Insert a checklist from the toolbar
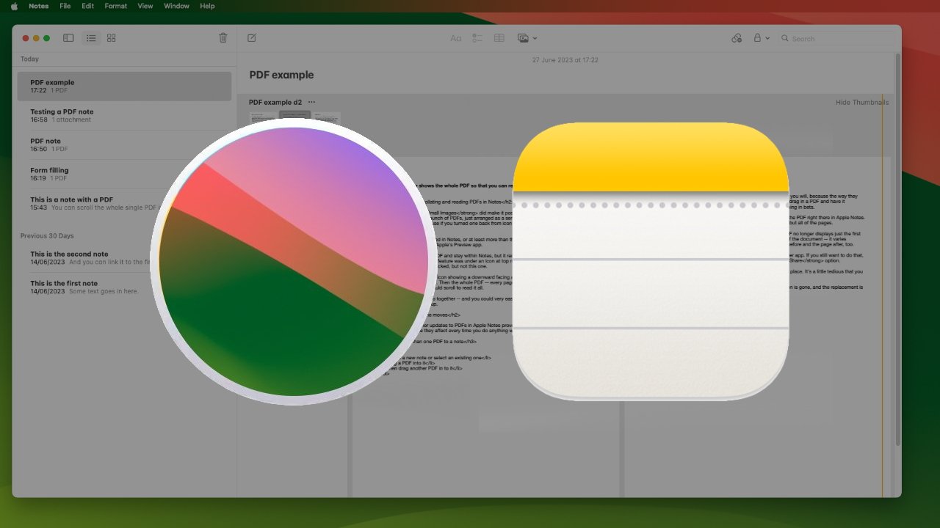The width and height of the screenshot is (940, 528). pyautogui.click(x=477, y=38)
